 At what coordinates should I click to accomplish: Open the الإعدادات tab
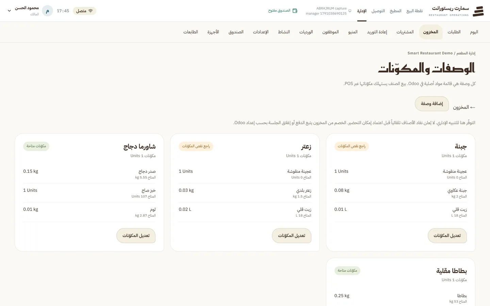coord(261,32)
